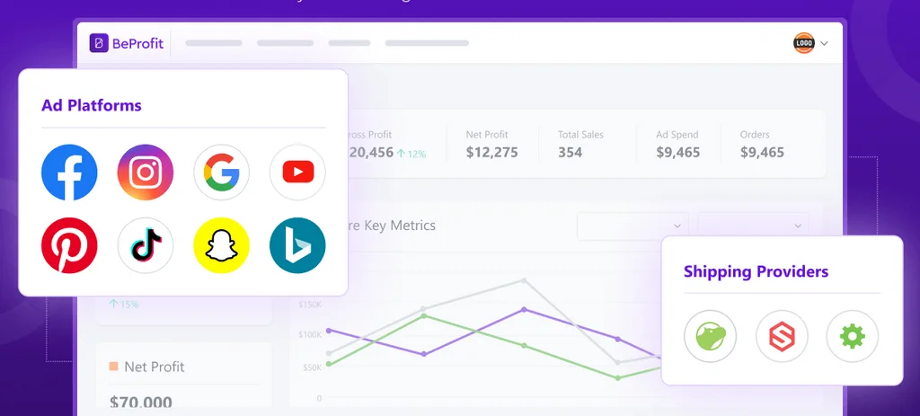Click the Ad Spend value $9,465

(x=678, y=153)
